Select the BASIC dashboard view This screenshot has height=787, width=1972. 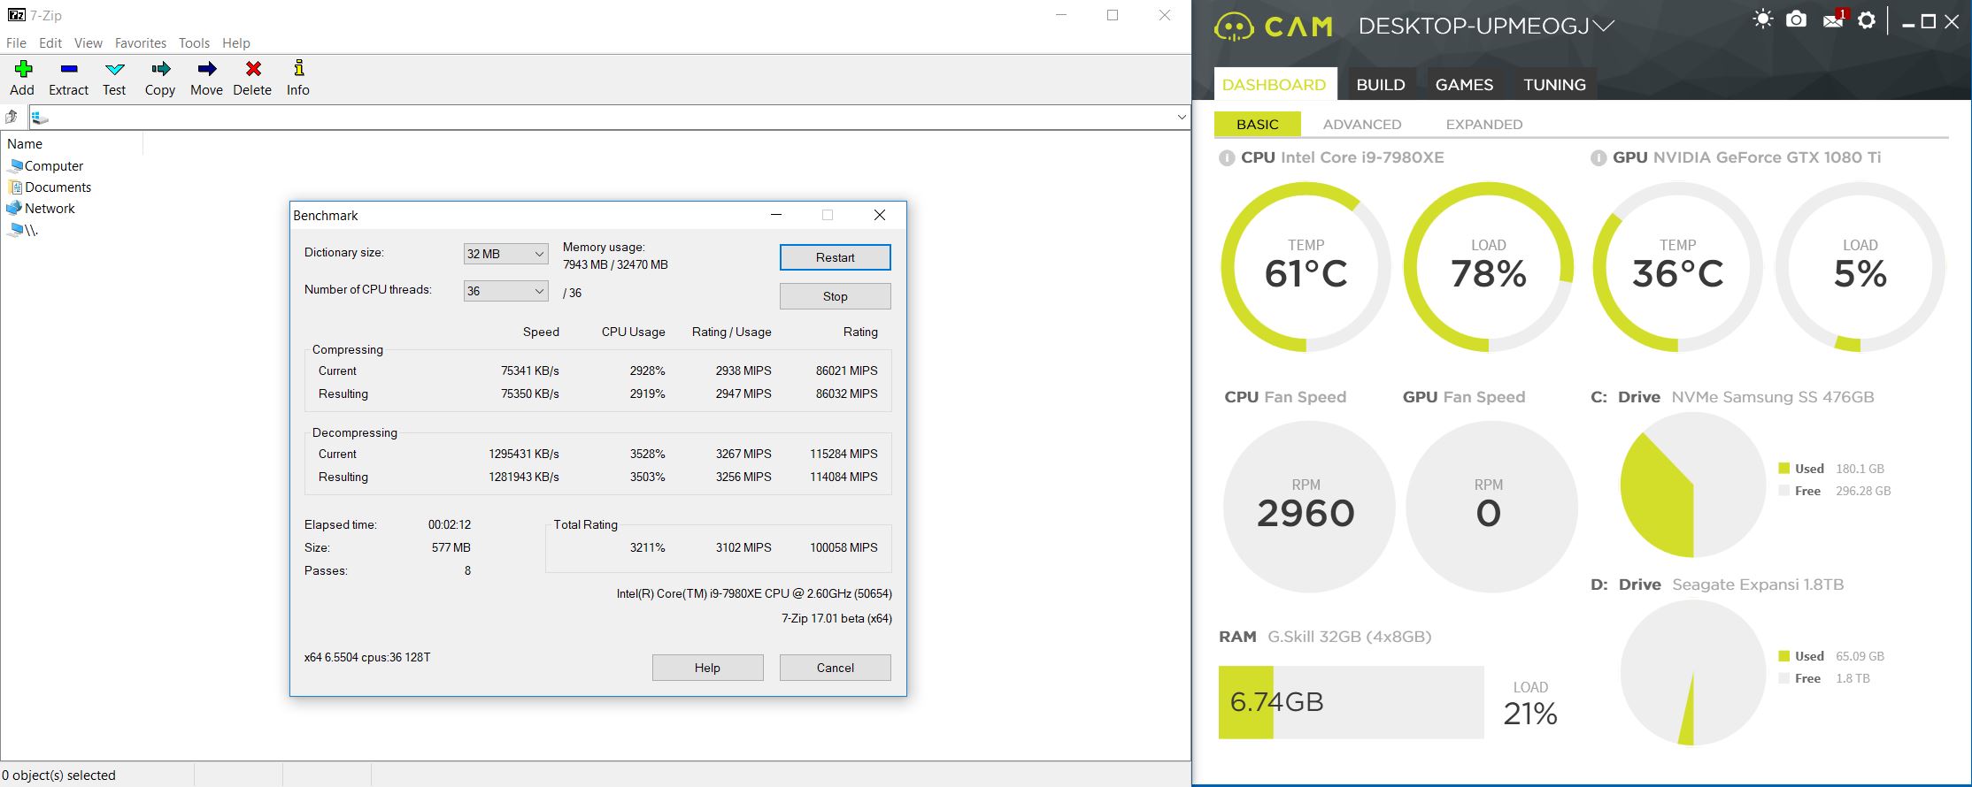tap(1258, 124)
